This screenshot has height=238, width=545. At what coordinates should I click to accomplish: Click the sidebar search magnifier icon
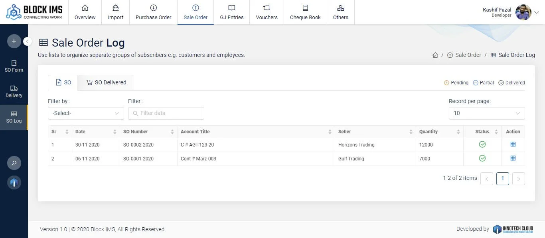pyautogui.click(x=14, y=163)
